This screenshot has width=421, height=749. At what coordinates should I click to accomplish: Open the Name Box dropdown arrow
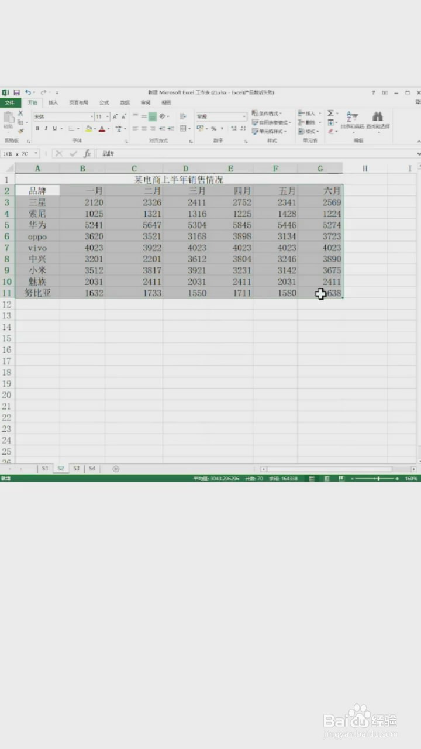[x=36, y=153]
